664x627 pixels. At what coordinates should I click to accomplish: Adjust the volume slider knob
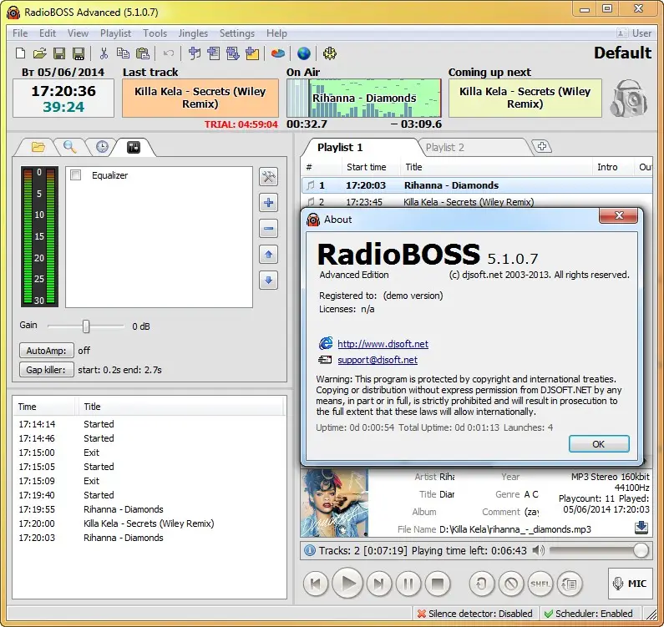coord(641,550)
